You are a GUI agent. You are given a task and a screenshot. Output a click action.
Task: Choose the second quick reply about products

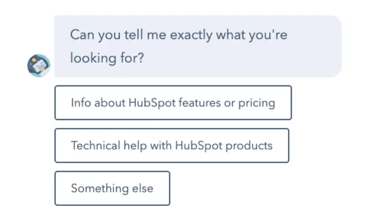172,145
